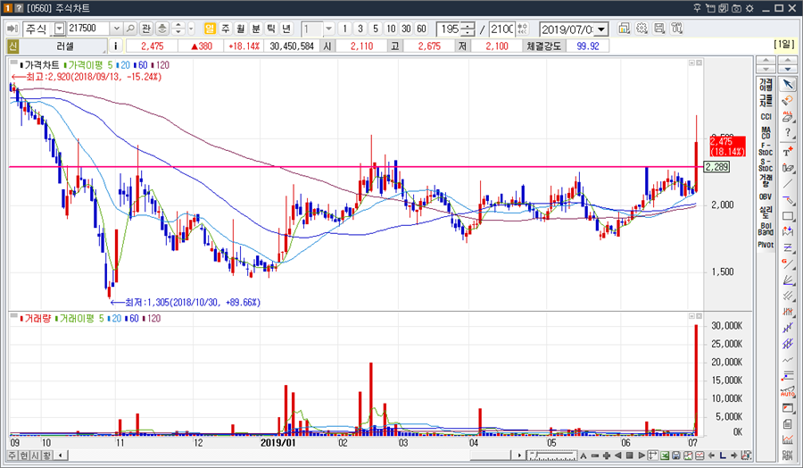Click the 2100 total count input field
This screenshot has width=803, height=468.
pos(501,29)
